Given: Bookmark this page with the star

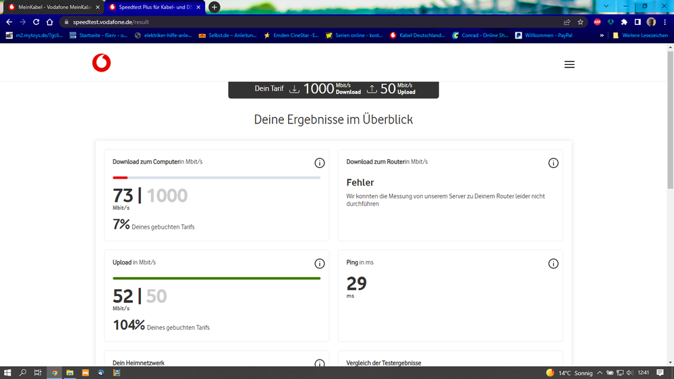Looking at the screenshot, I should [x=580, y=22].
